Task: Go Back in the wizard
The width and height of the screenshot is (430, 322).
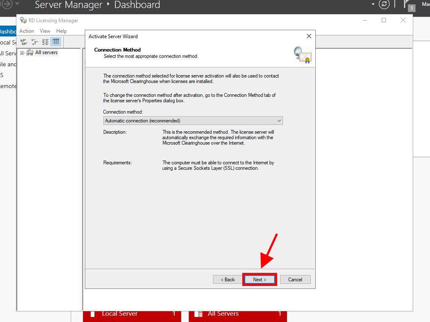Action: pos(228,280)
